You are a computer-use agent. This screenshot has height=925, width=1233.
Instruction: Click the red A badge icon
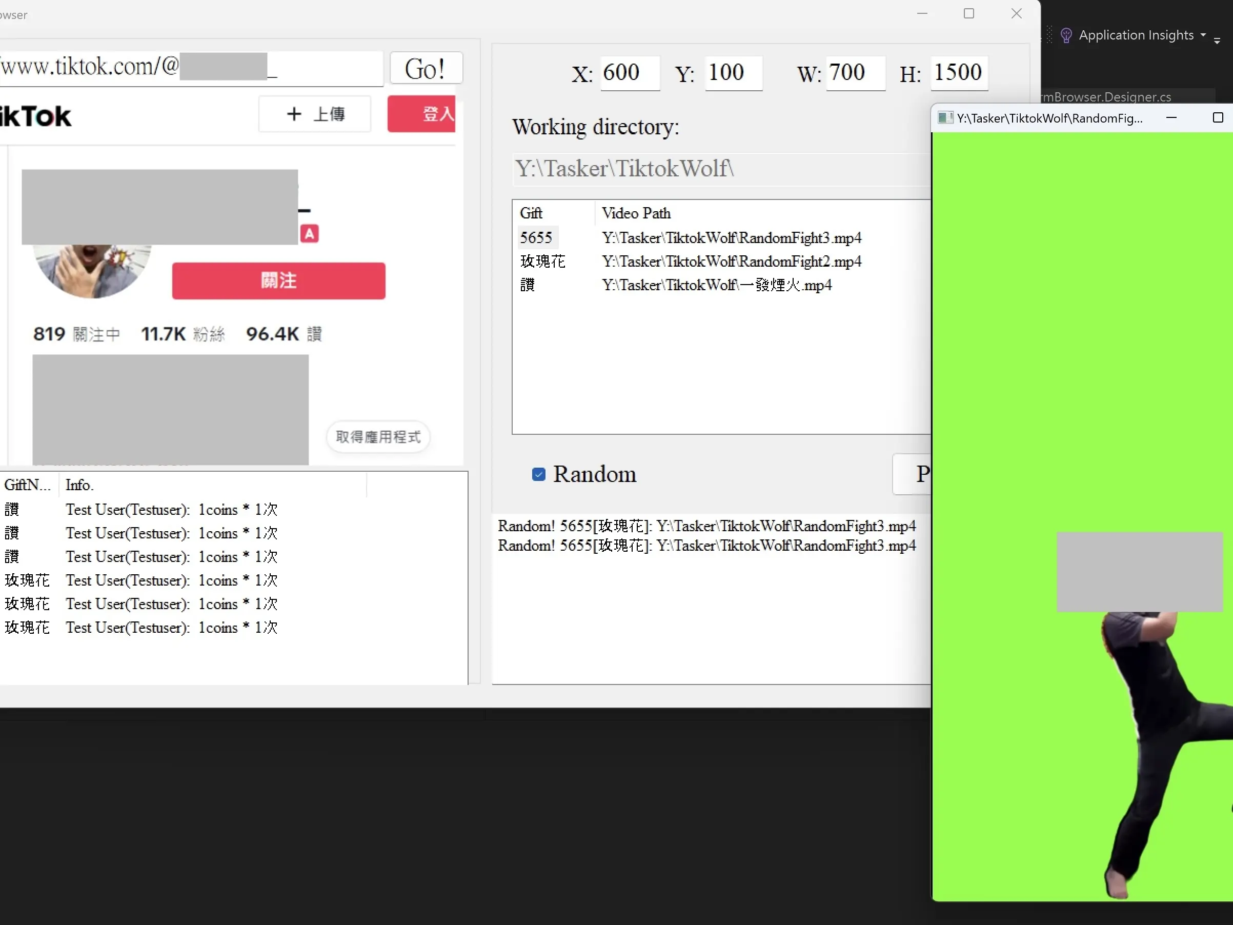click(x=309, y=234)
